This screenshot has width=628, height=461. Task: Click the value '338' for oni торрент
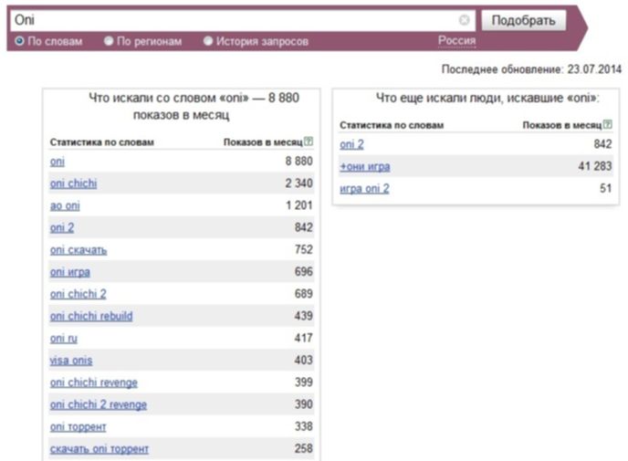coord(304,426)
